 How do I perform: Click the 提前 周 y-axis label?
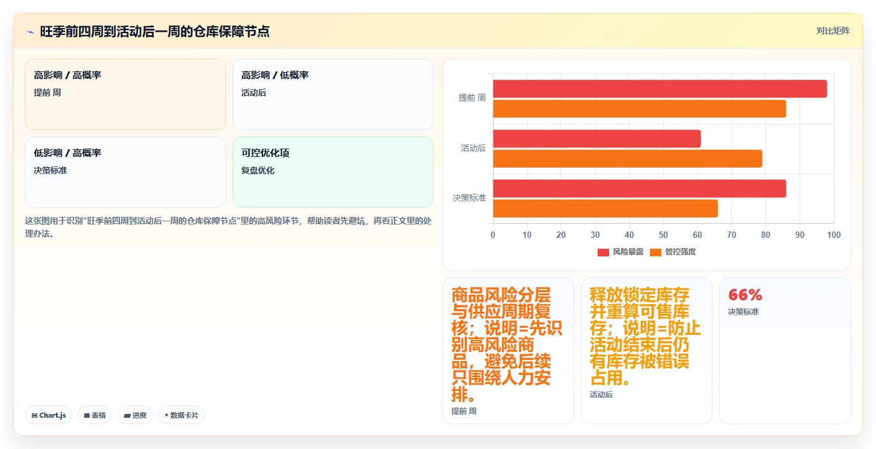472,98
